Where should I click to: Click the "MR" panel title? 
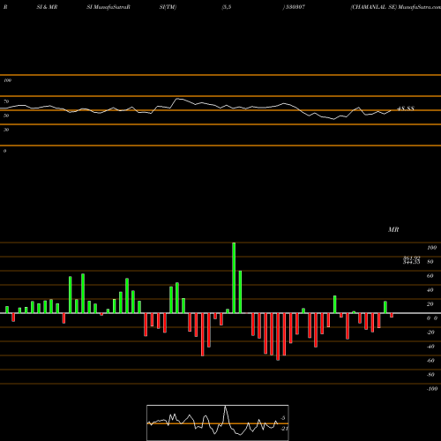pyautogui.click(x=393, y=229)
